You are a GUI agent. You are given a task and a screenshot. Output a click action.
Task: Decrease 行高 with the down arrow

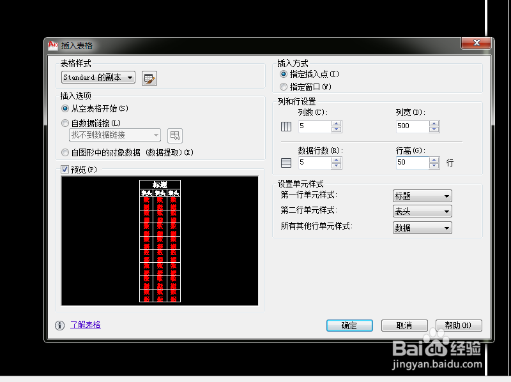434,166
